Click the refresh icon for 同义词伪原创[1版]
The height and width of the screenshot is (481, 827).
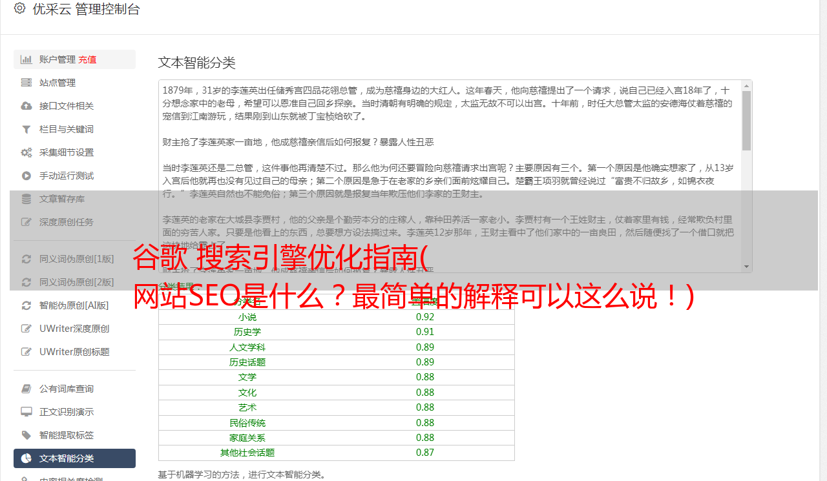pos(26,259)
